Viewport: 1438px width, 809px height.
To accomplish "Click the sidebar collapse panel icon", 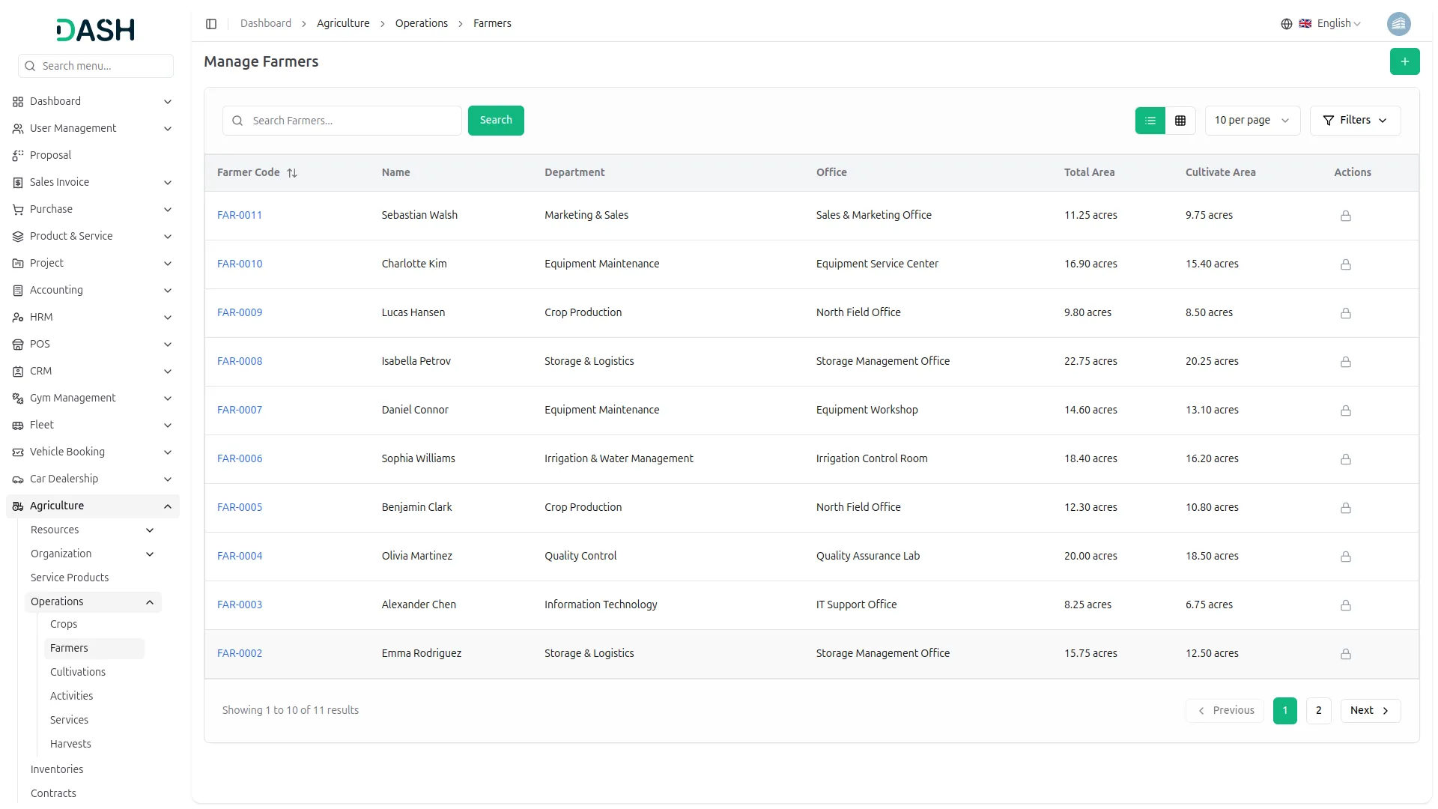I will tap(211, 24).
